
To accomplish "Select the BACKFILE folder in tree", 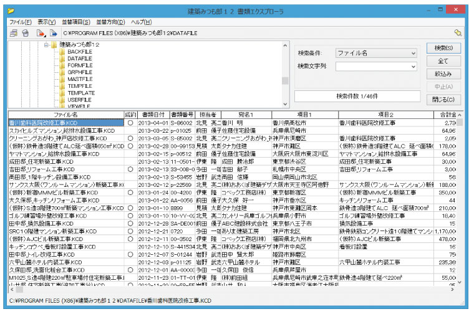I will [80, 52].
